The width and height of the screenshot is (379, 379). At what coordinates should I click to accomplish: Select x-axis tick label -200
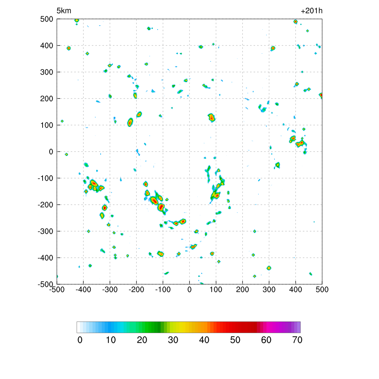coord(136,289)
